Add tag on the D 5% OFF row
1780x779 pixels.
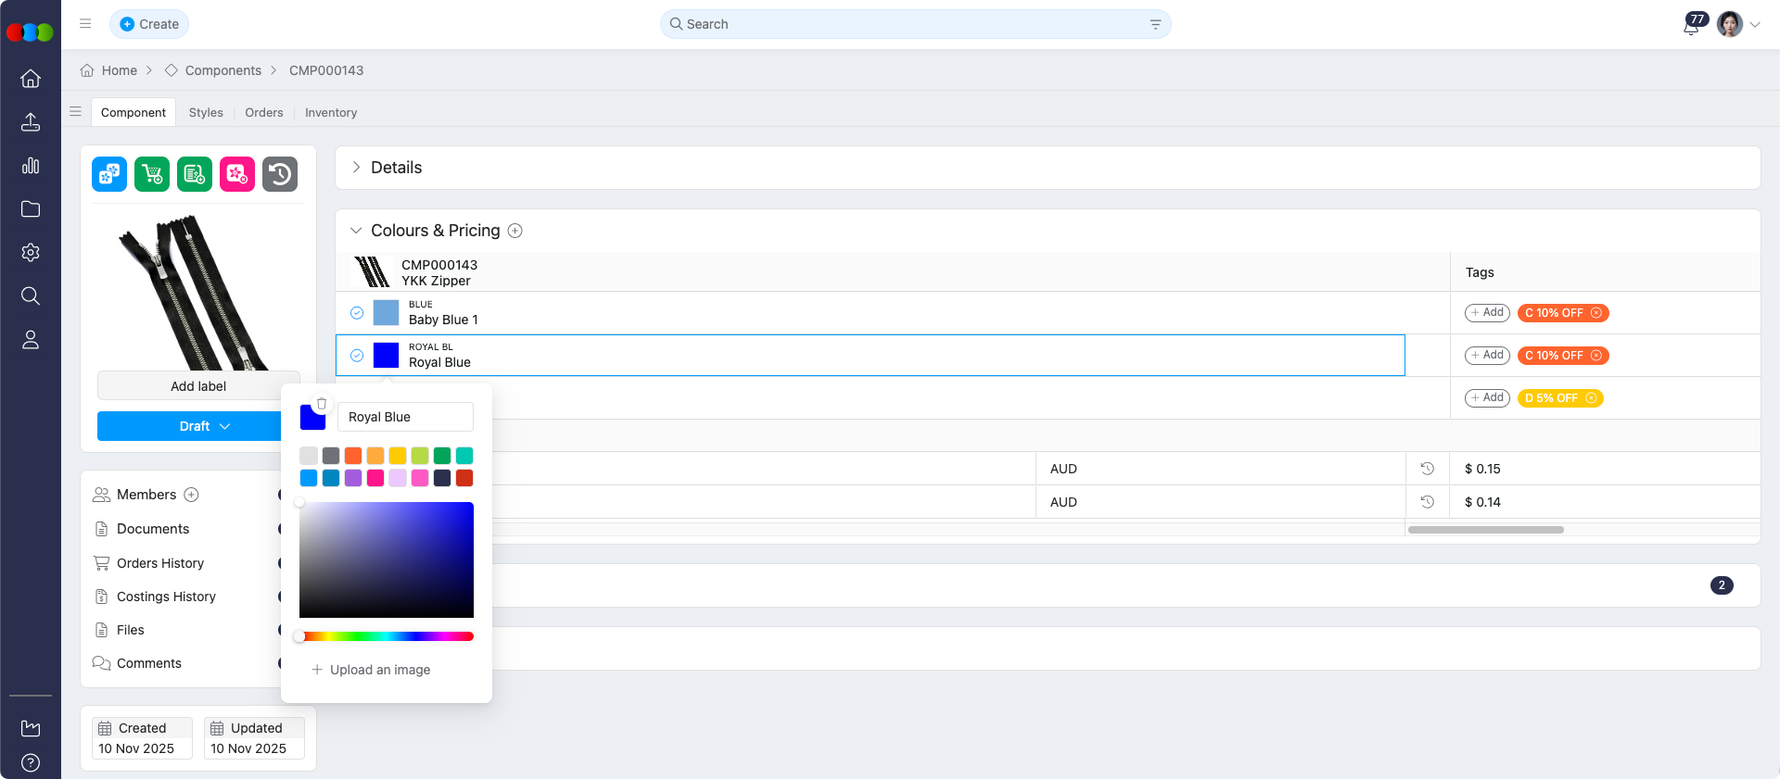[1487, 398]
